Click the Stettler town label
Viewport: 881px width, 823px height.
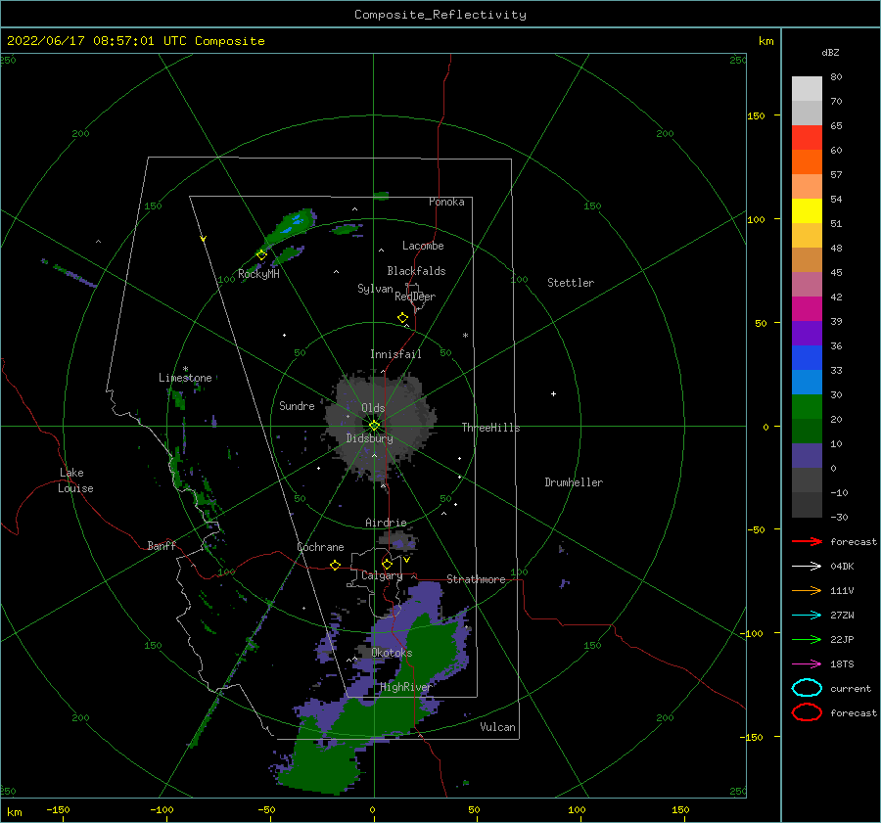571,283
